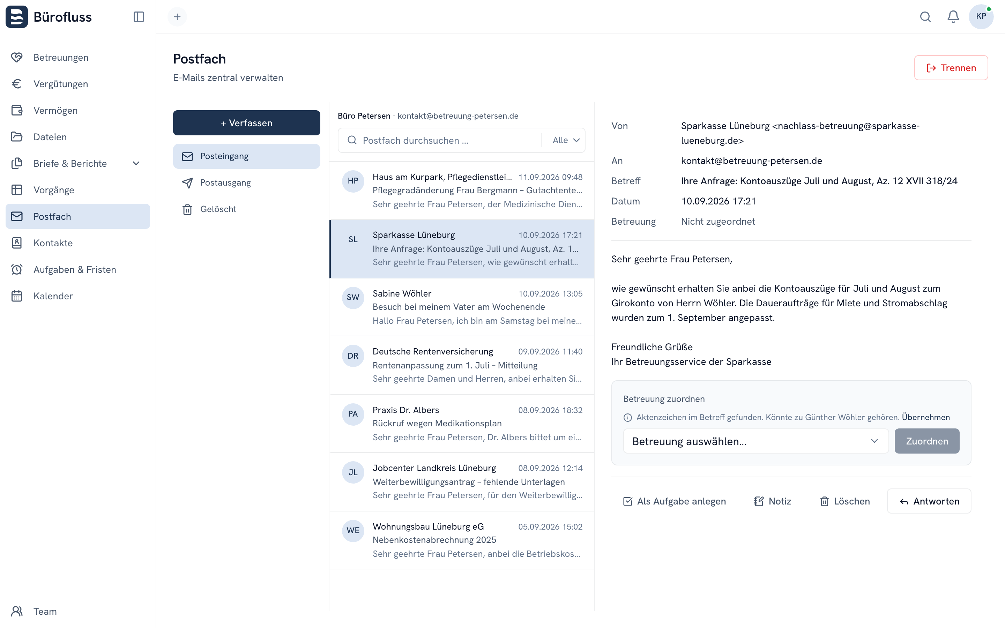Click sender address kontakt@betreuung-petersen.de in header
This screenshot has height=628, width=1005.
[x=751, y=161]
